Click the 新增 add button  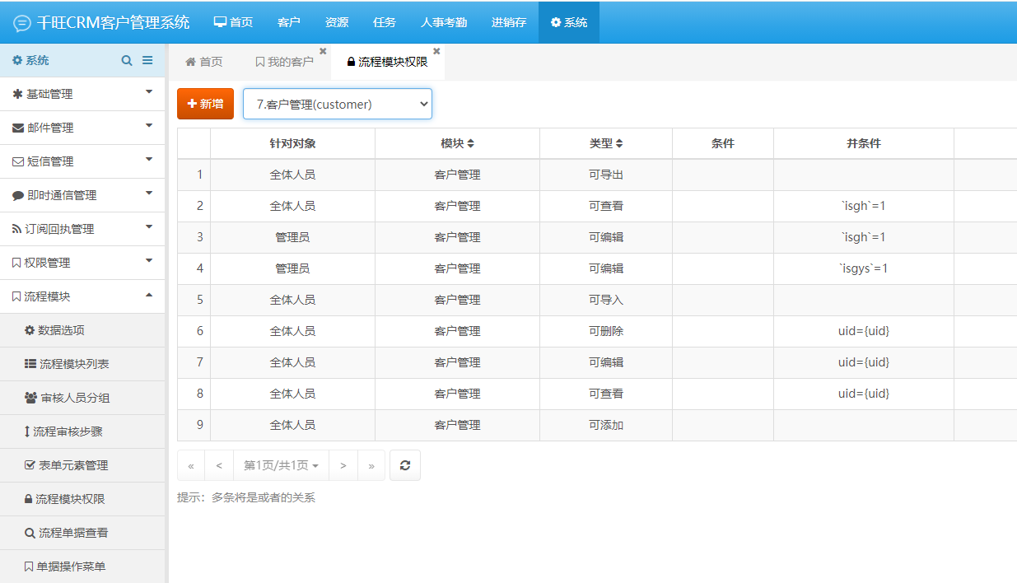(x=205, y=104)
